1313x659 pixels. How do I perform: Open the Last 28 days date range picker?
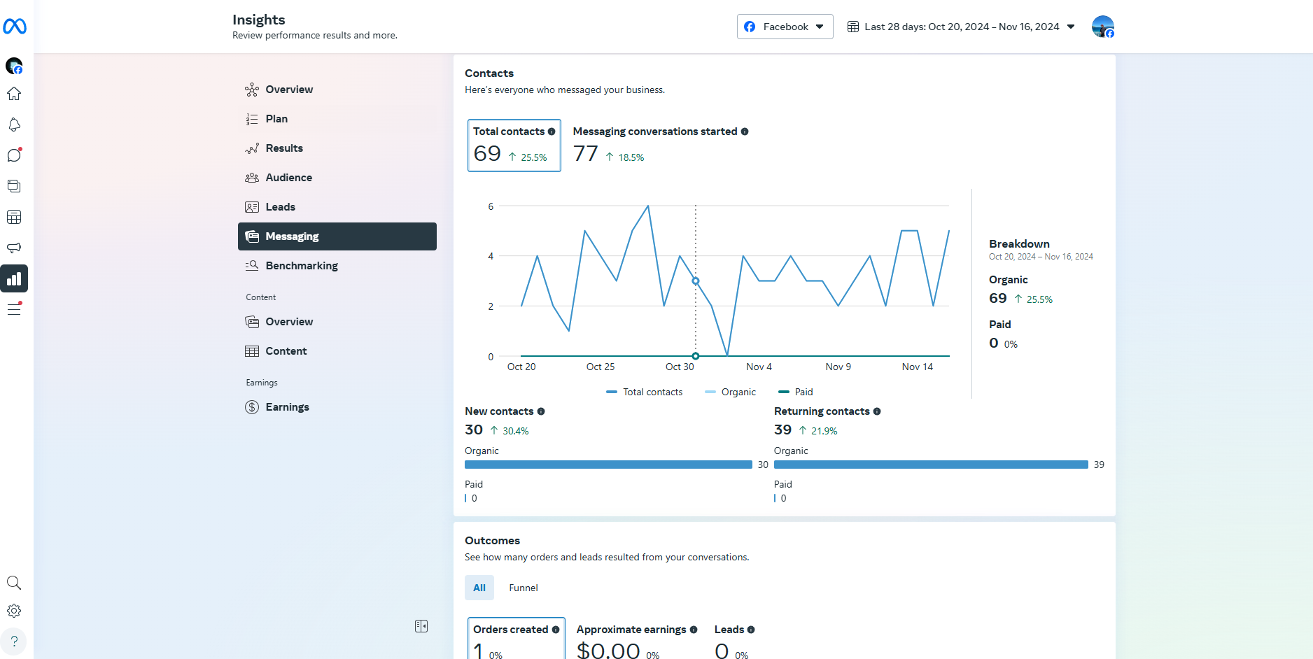961,27
